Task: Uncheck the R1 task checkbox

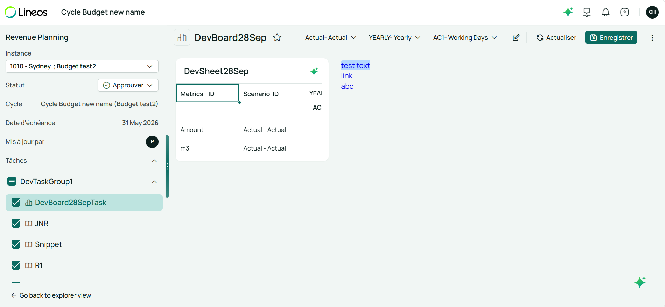Action: point(16,265)
